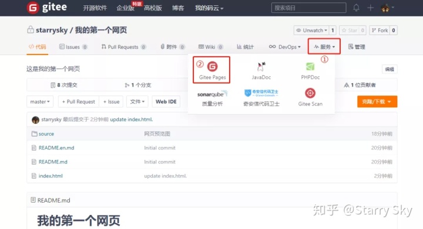Viewport: 423px width, 229px height.
Task: Open the README.en.md file
Action: (x=56, y=148)
